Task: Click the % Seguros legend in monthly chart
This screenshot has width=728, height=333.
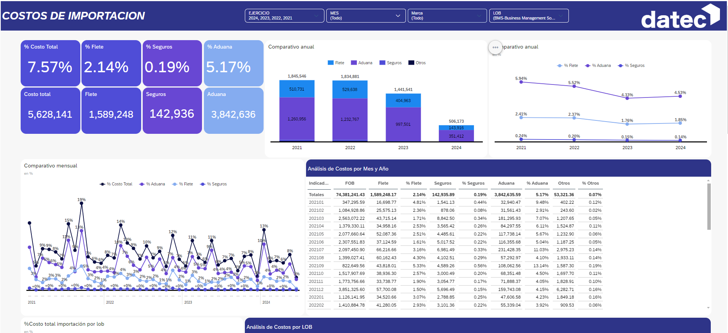Action: (213, 184)
